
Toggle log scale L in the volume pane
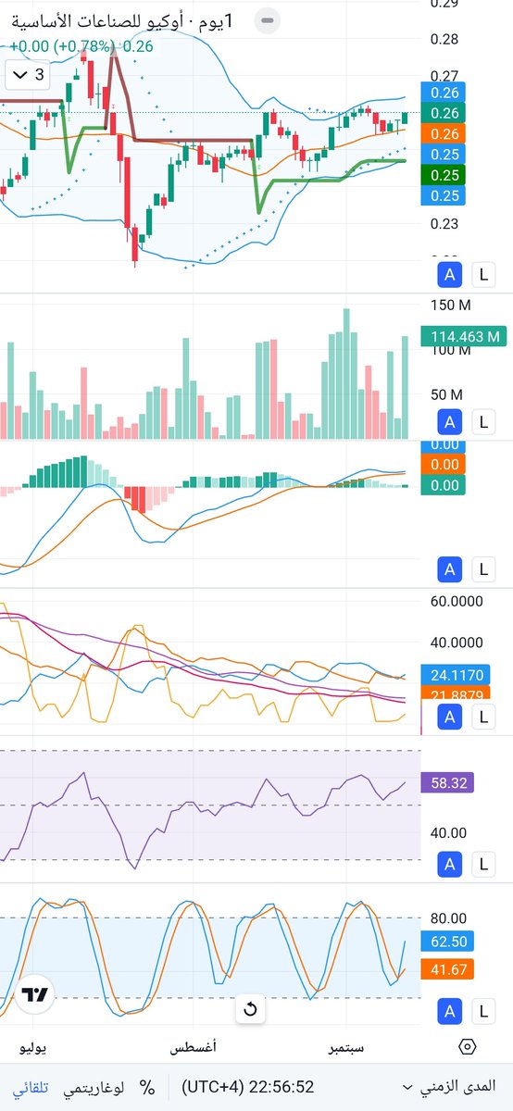(x=482, y=422)
